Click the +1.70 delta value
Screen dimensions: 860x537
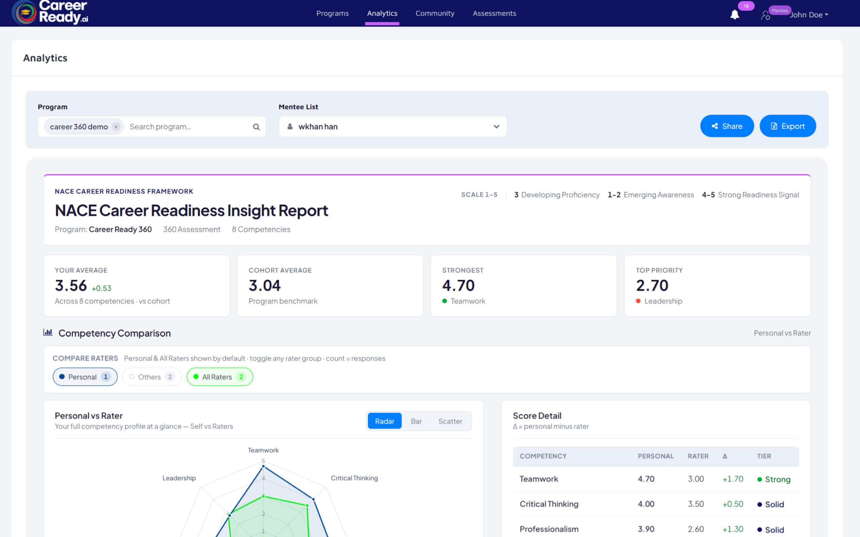click(x=732, y=479)
